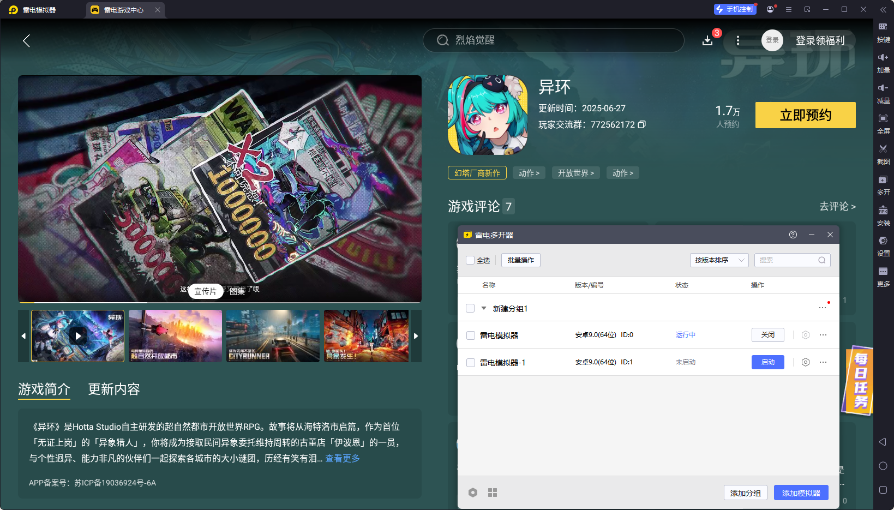Screen dimensions: 894x510
Task: Click the login avatar icon
Action: [x=772, y=40]
